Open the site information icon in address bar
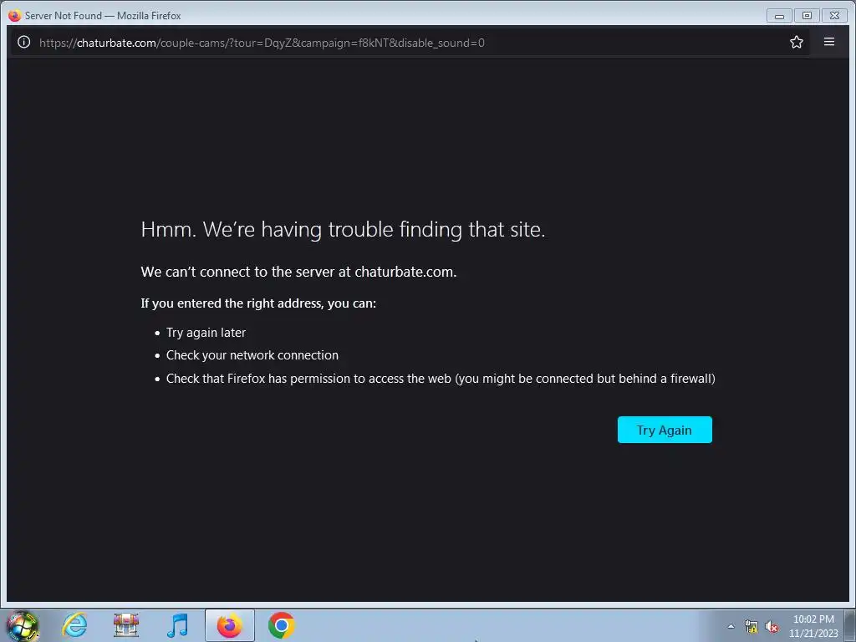 tap(23, 42)
